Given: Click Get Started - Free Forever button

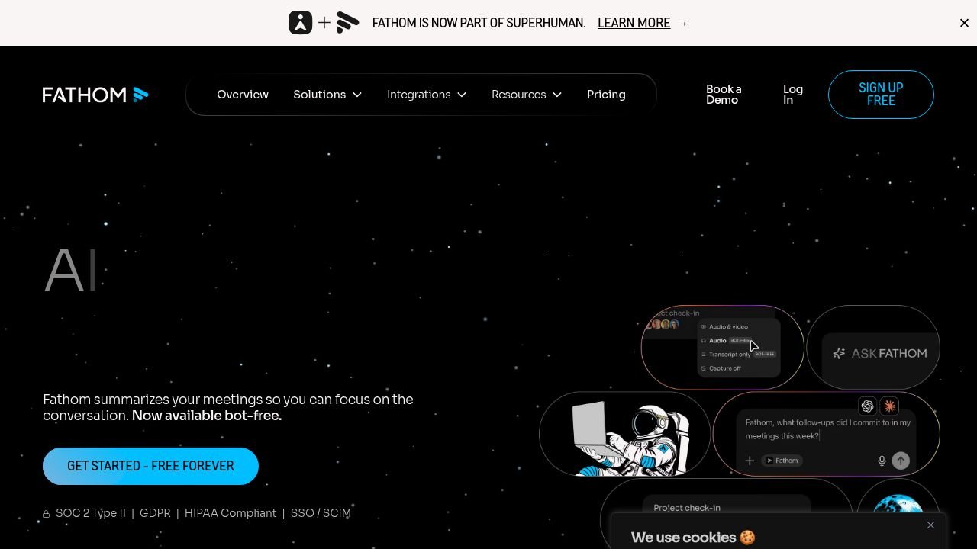Looking at the screenshot, I should (x=150, y=466).
